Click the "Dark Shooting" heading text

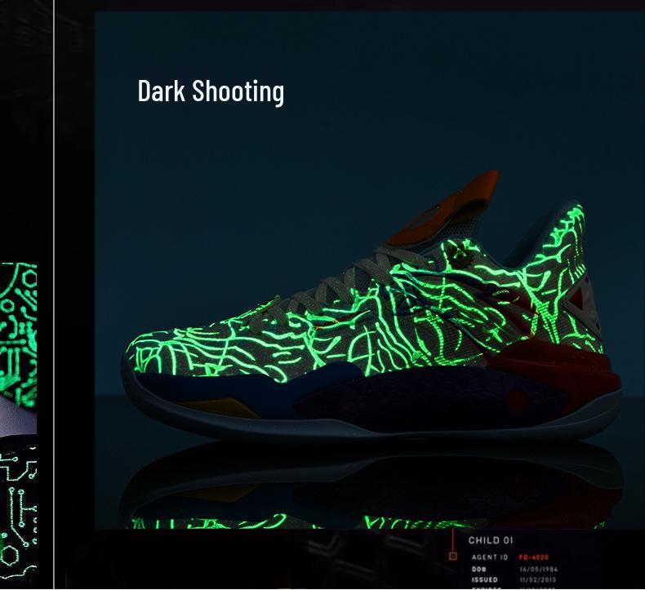[211, 91]
